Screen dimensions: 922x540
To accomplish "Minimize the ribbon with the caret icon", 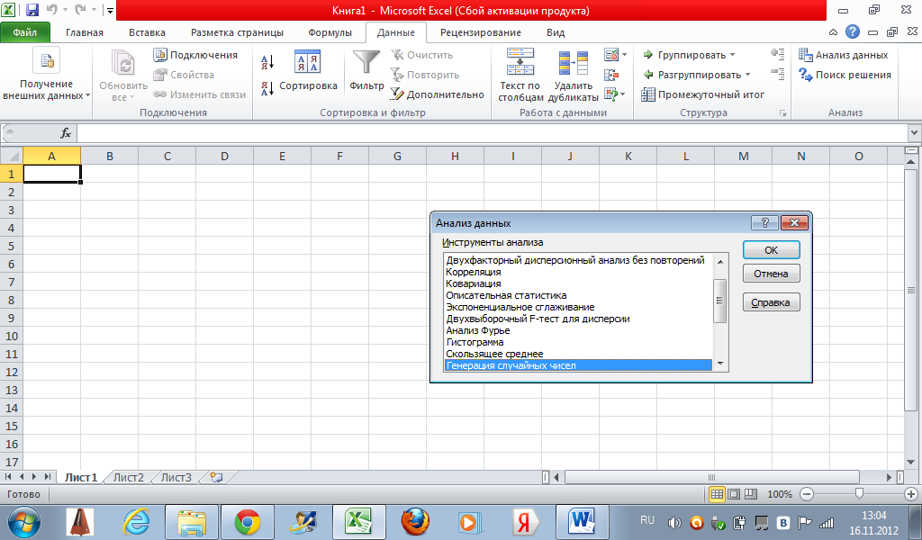I will [833, 32].
